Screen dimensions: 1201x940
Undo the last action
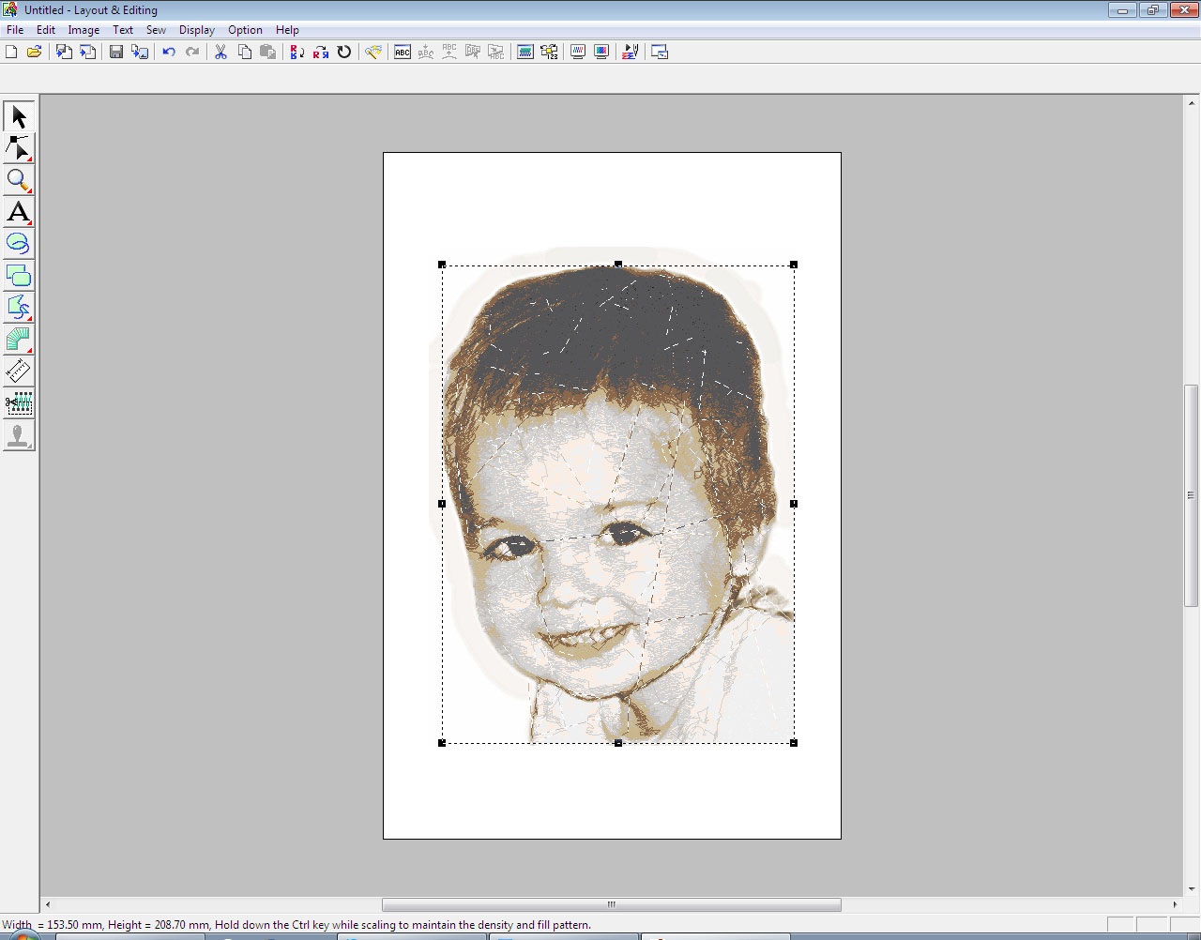pyautogui.click(x=169, y=53)
